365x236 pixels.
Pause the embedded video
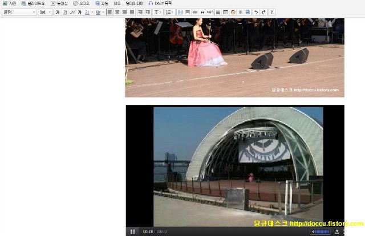[133, 231]
